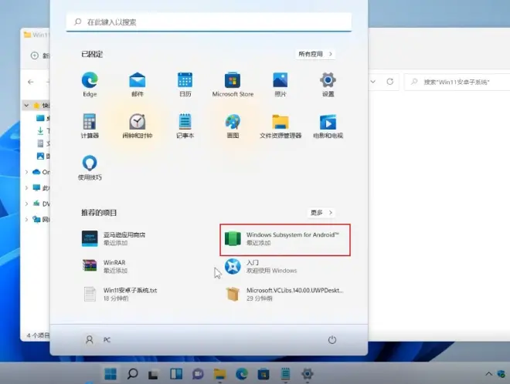Click New button in Explorer toolbar
This screenshot has height=384, width=510.
point(40,56)
